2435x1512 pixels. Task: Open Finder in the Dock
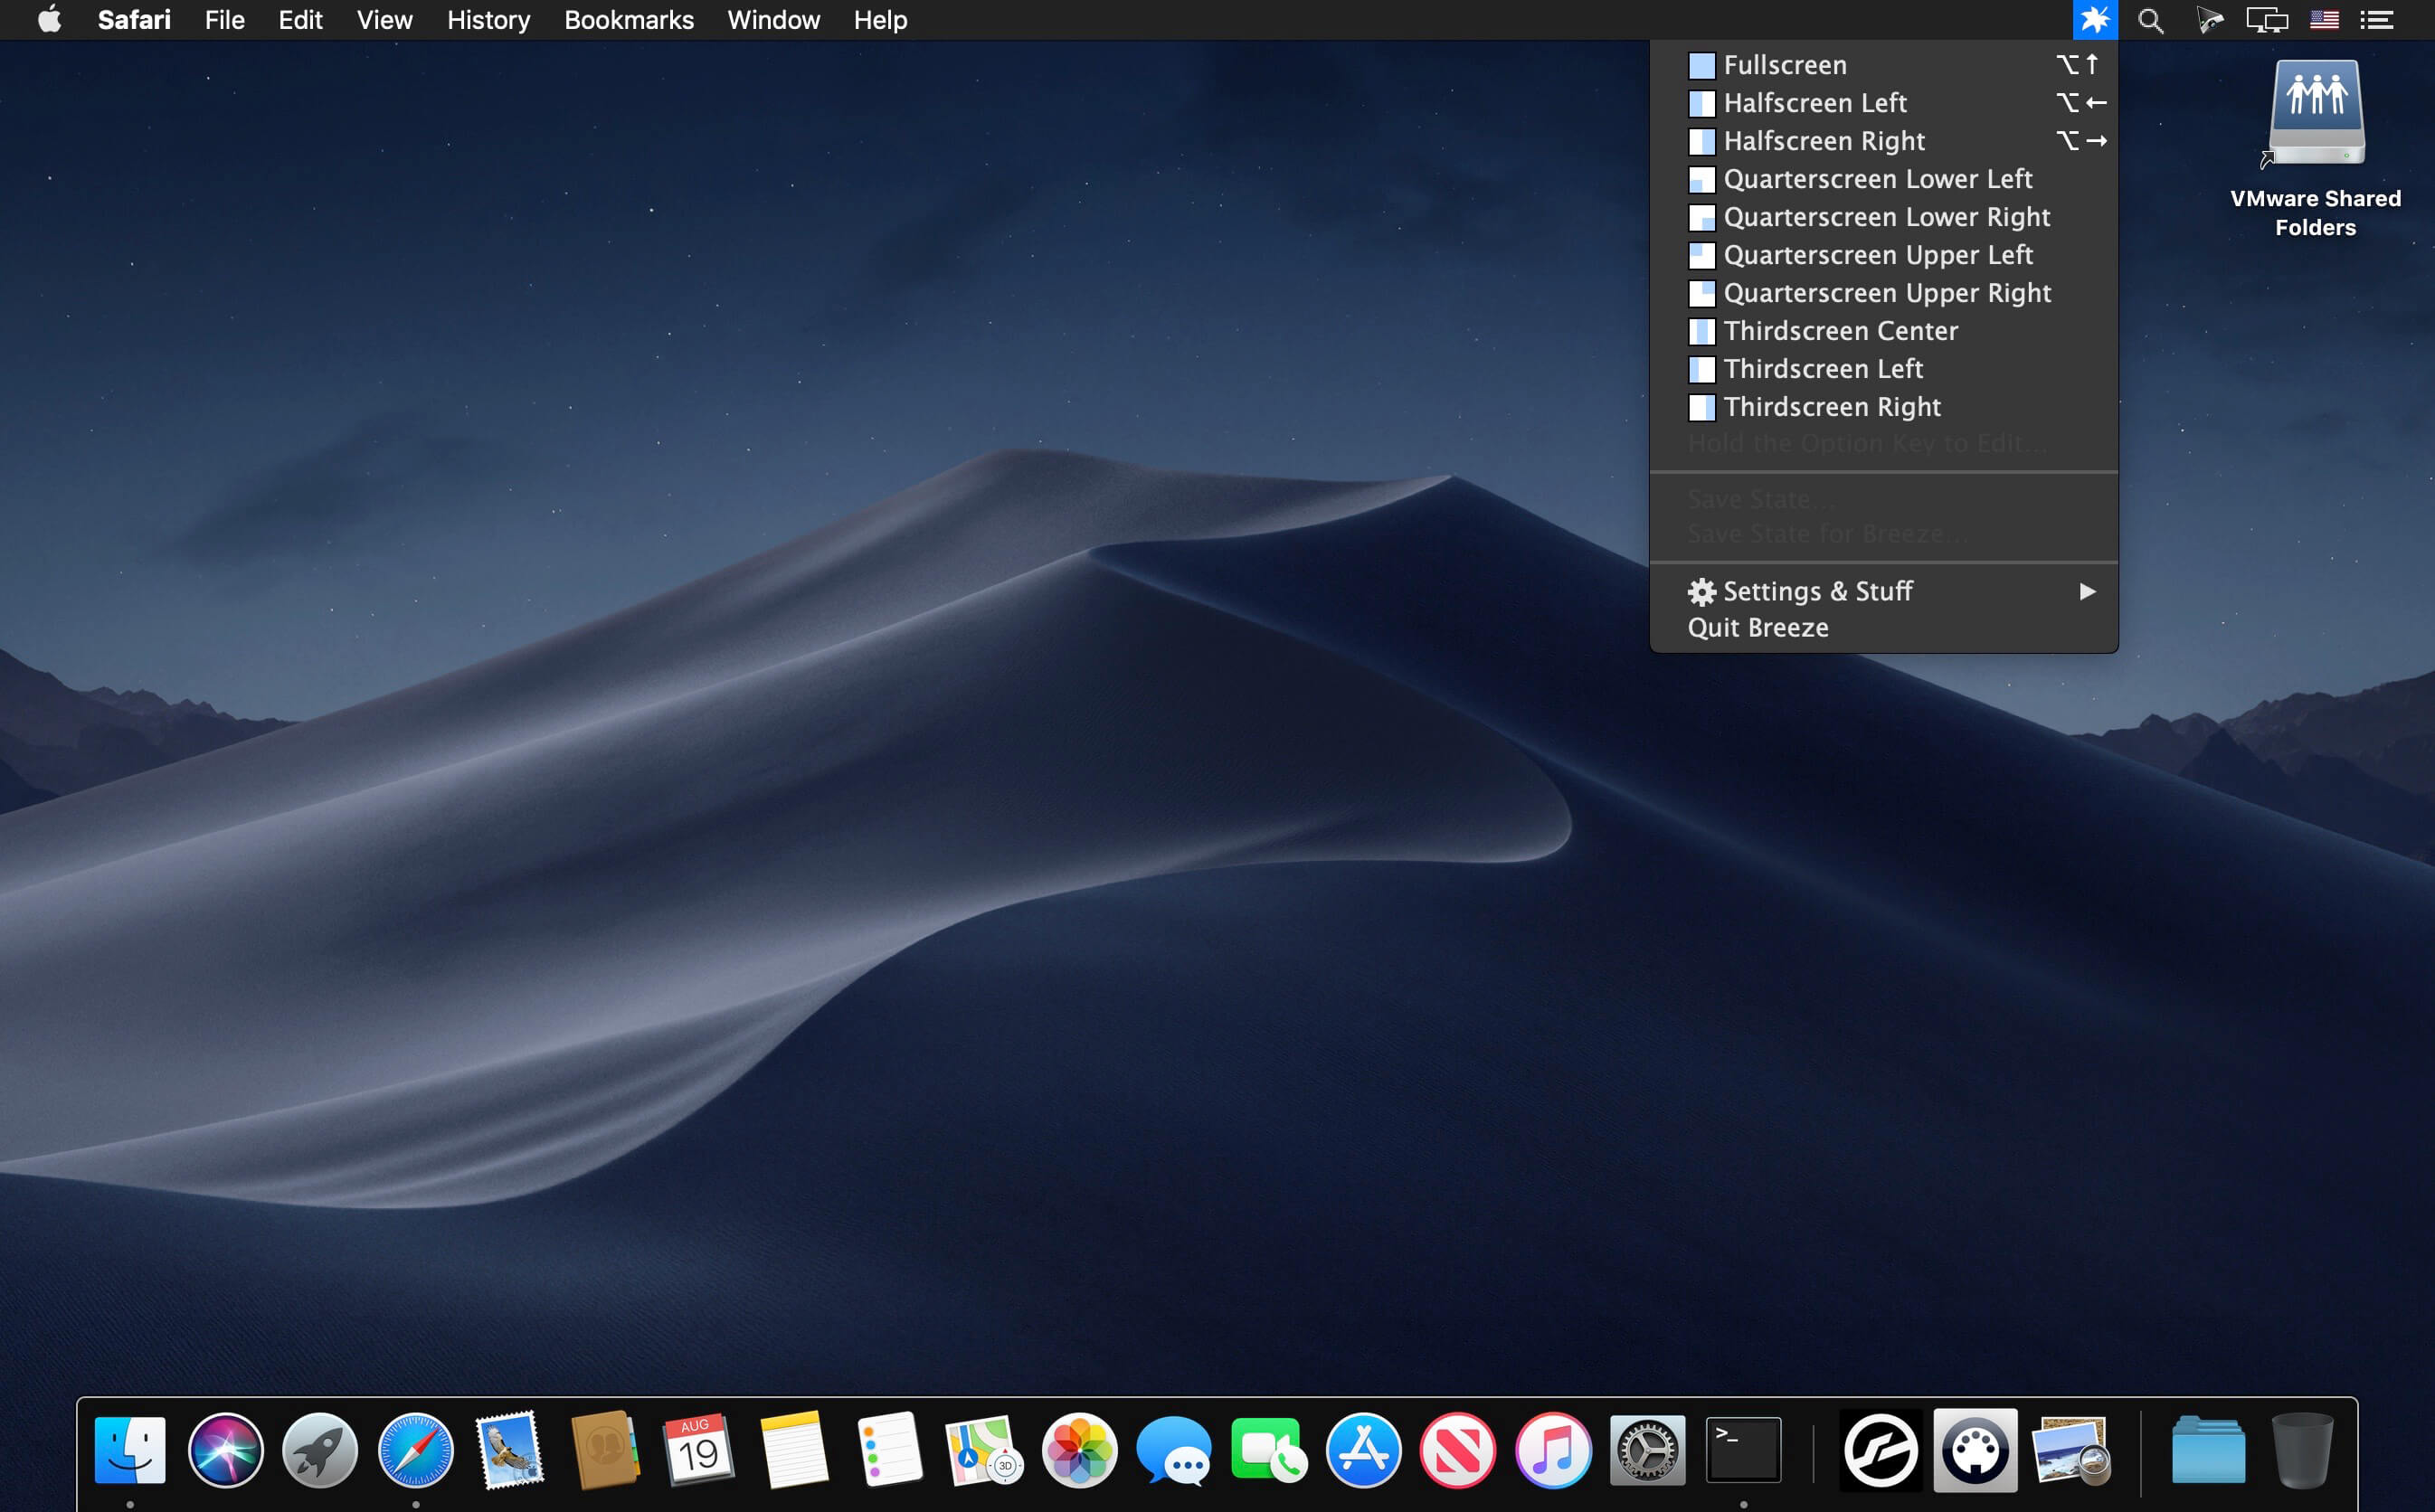[130, 1451]
